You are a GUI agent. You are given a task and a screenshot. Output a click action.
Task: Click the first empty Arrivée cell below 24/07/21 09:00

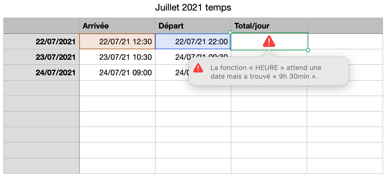point(117,88)
